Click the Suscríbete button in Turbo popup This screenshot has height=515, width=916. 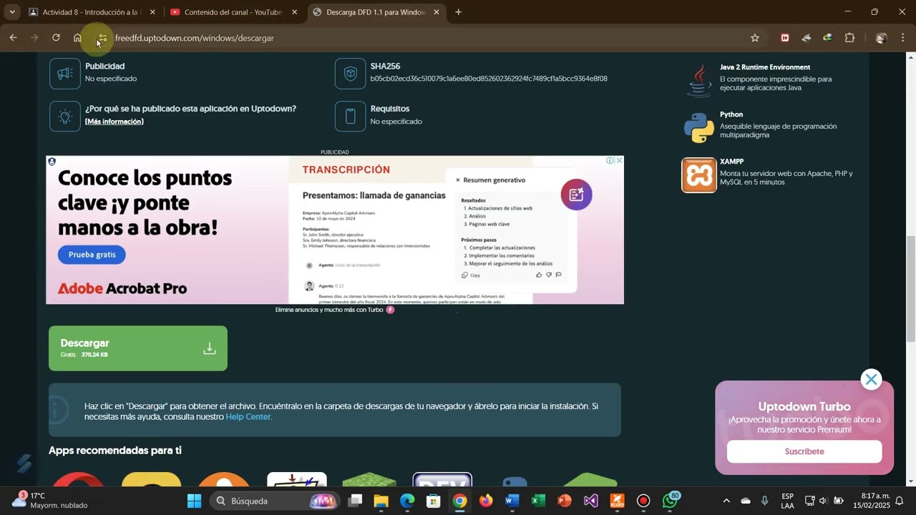[x=804, y=451]
